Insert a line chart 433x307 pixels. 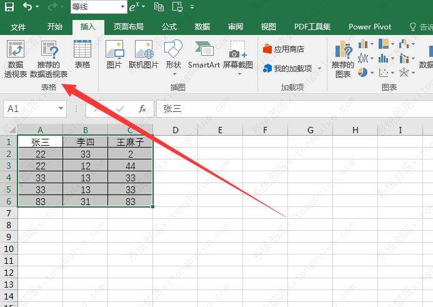pos(363,58)
